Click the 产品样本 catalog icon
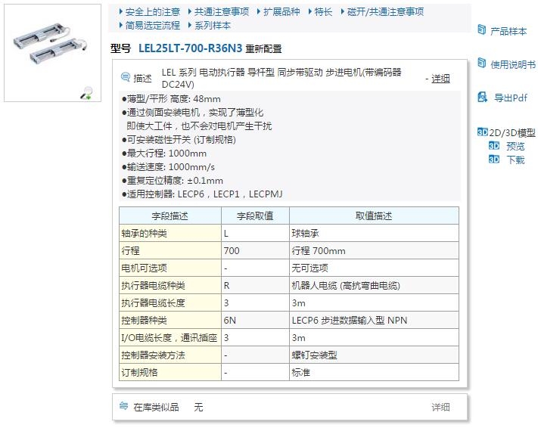Screen dimensions: 538x428 click(x=480, y=30)
